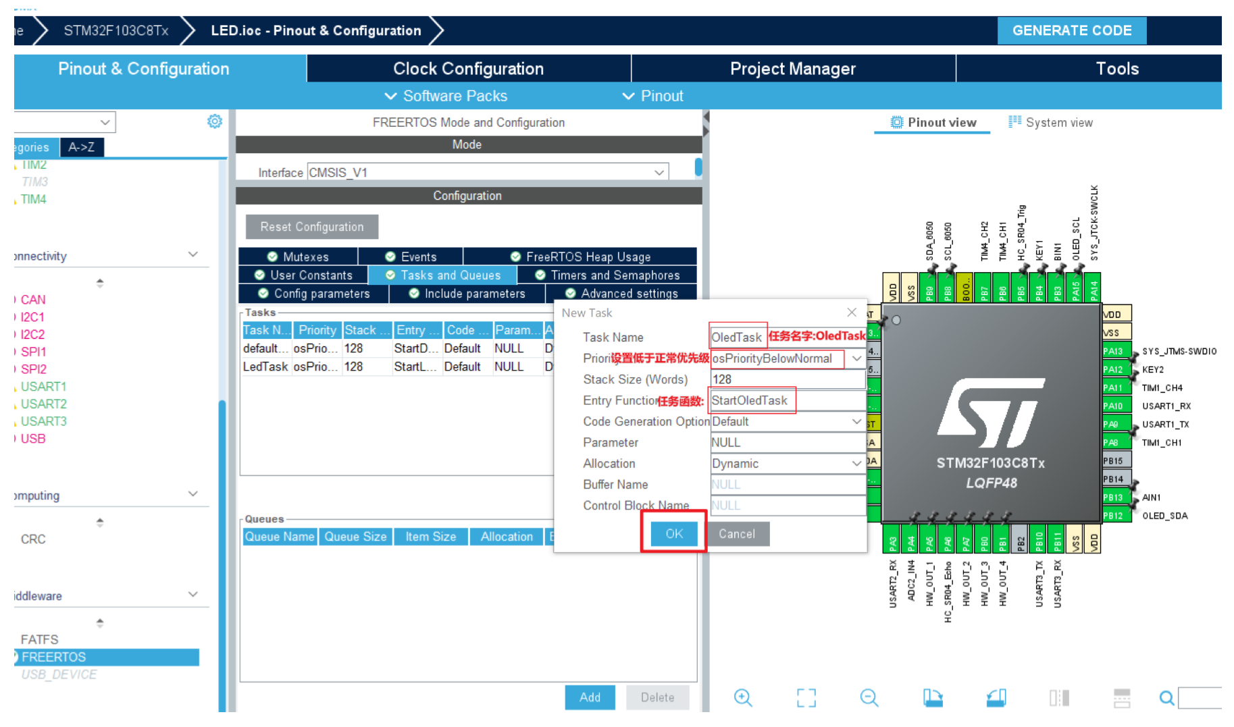This screenshot has width=1234, height=727.
Task: Switch to the A->Z category tab
Action: pos(82,147)
